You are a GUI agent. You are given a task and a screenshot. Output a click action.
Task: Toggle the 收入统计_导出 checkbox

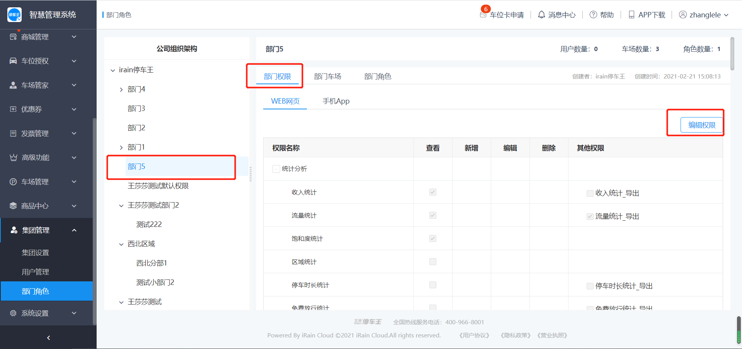(590, 193)
